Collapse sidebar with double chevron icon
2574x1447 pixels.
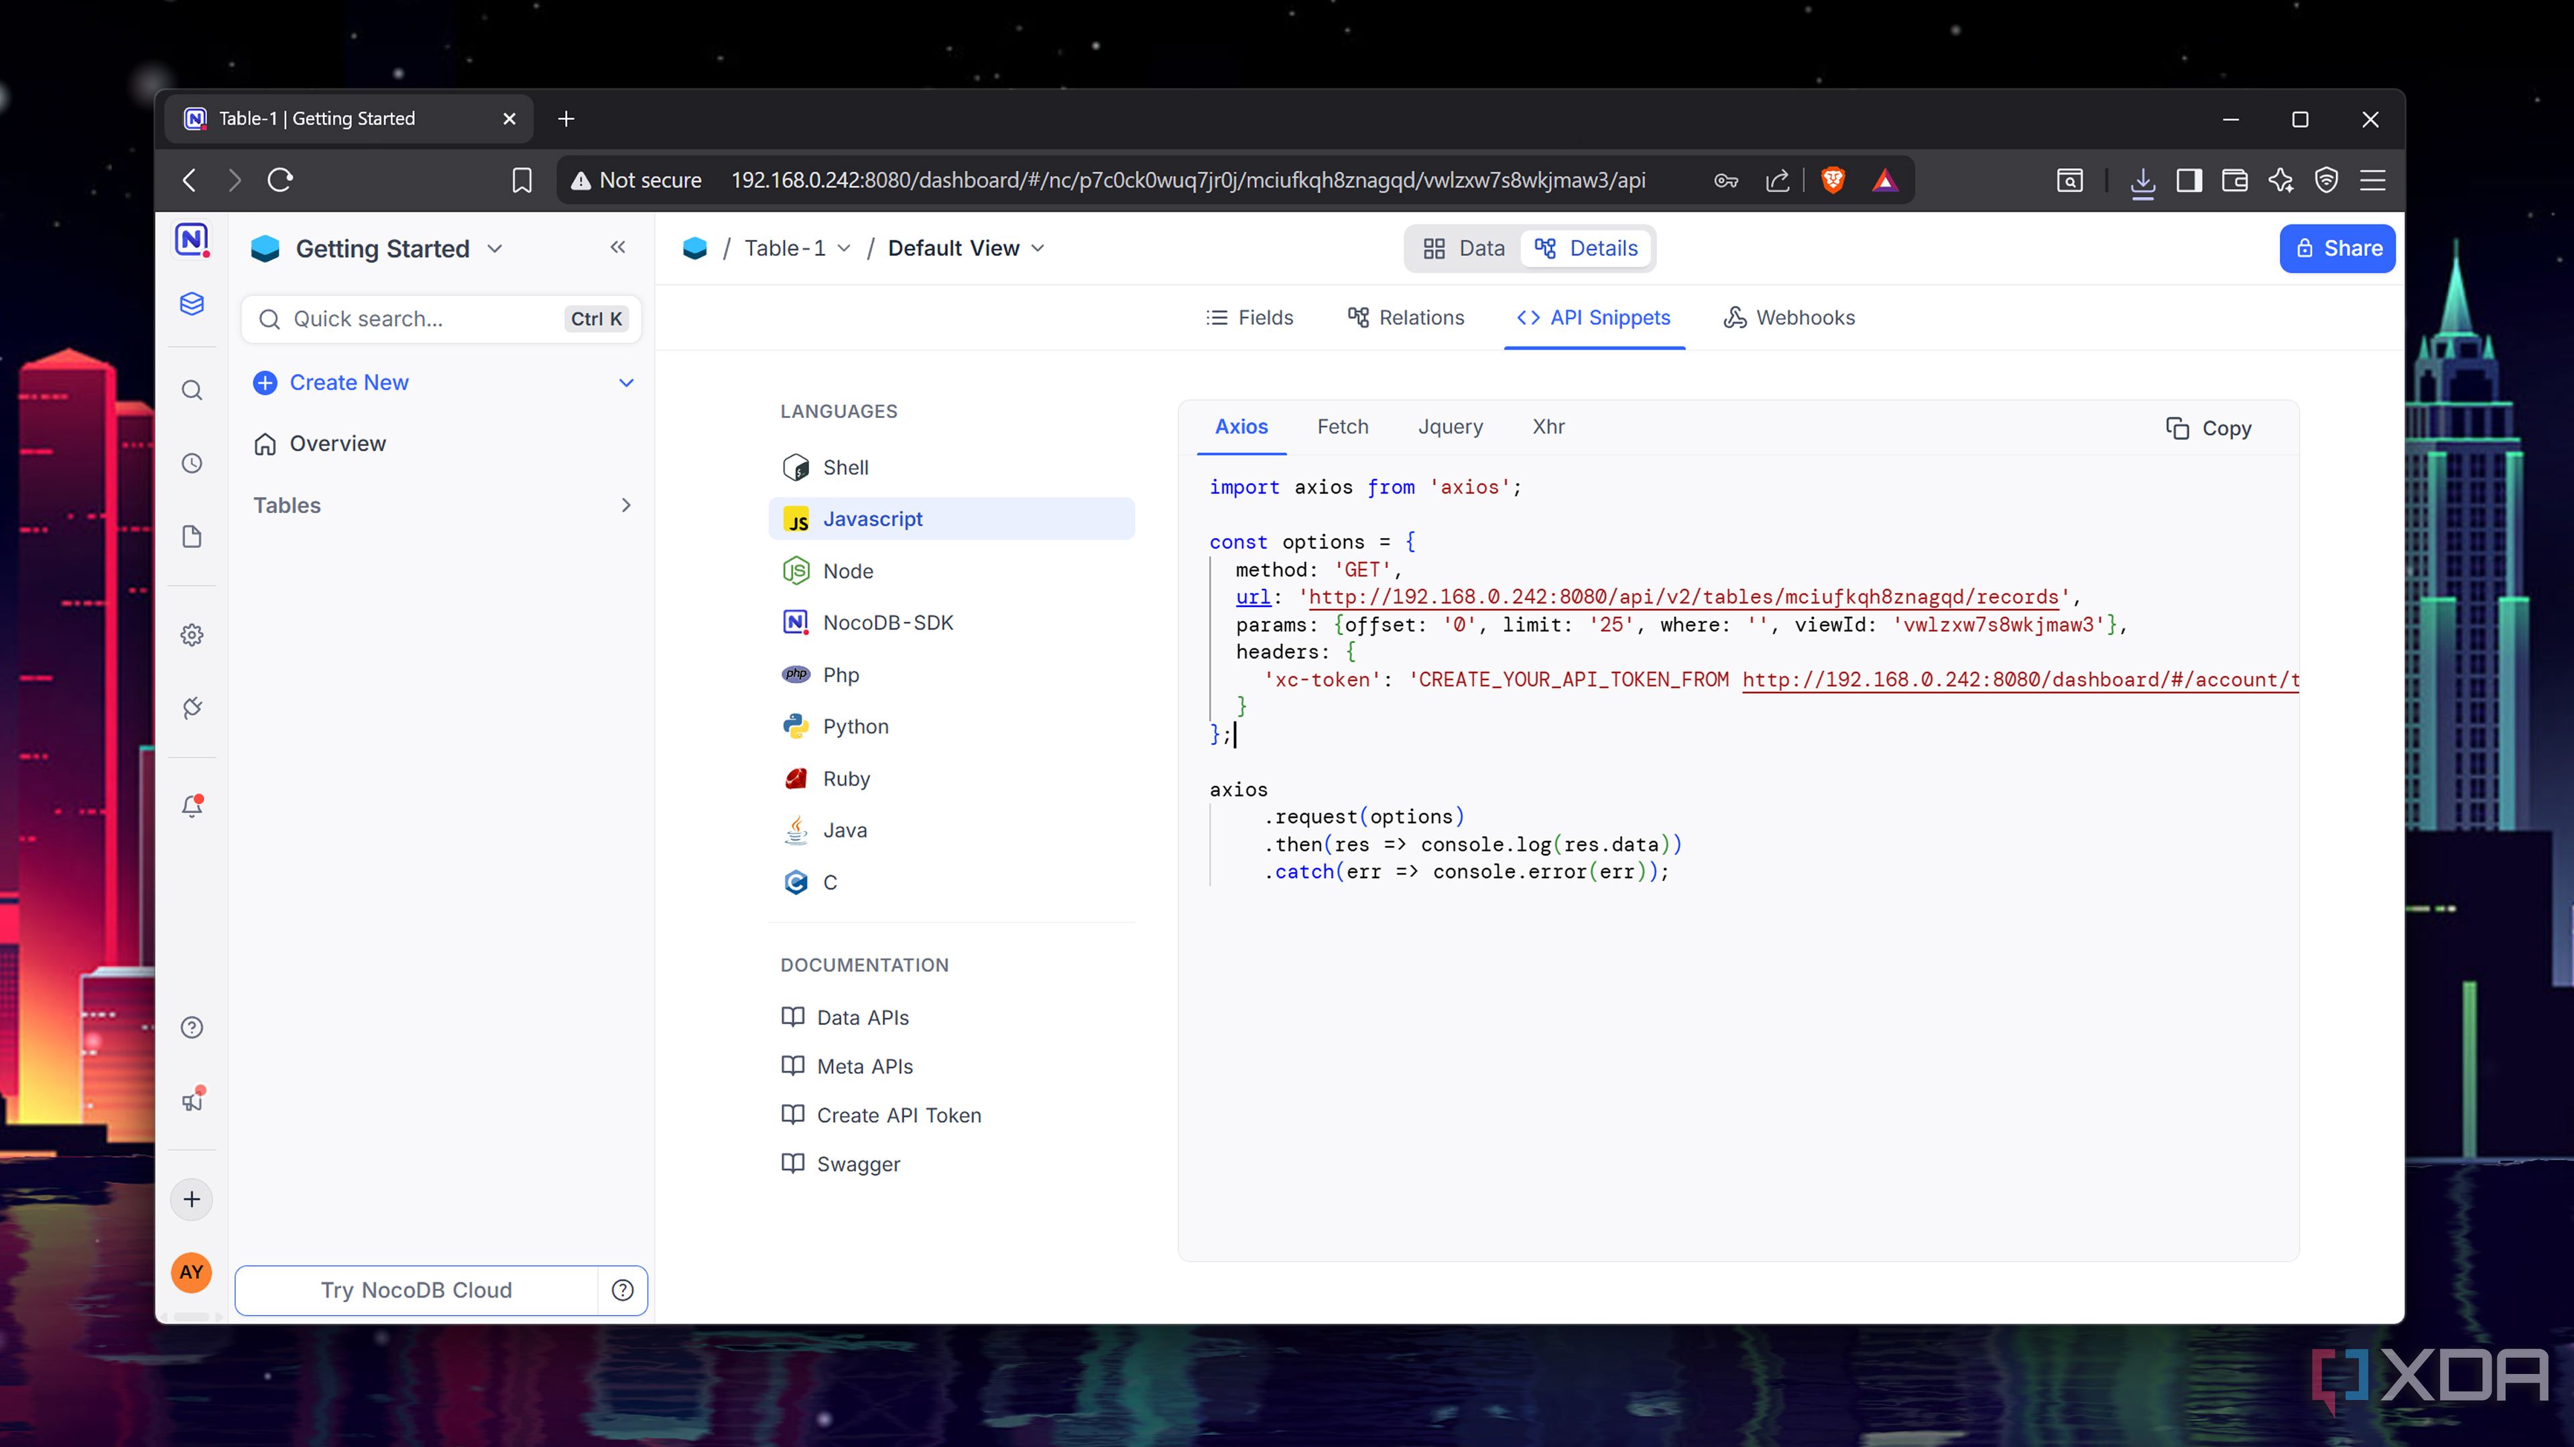coord(617,247)
